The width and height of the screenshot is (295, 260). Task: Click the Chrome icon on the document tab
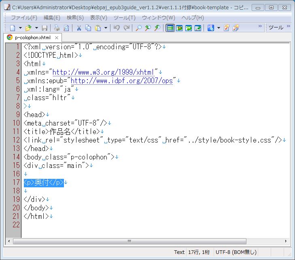(10, 38)
